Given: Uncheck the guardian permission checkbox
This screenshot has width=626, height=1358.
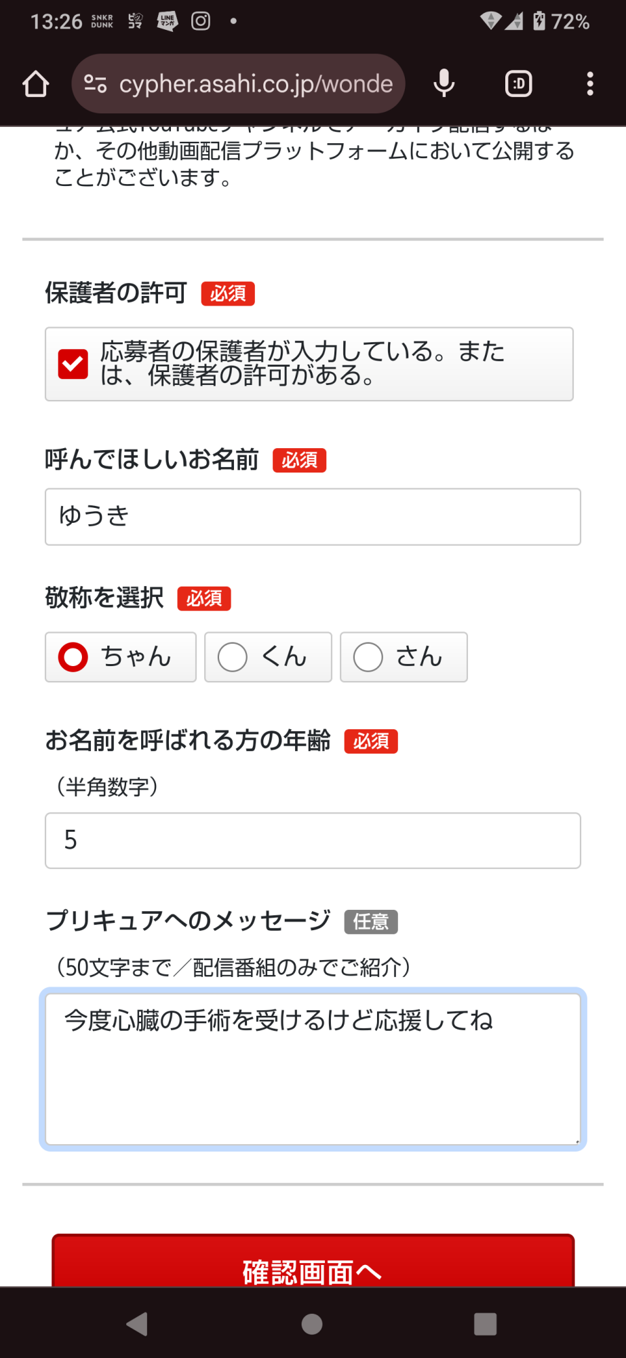Looking at the screenshot, I should coord(73,364).
